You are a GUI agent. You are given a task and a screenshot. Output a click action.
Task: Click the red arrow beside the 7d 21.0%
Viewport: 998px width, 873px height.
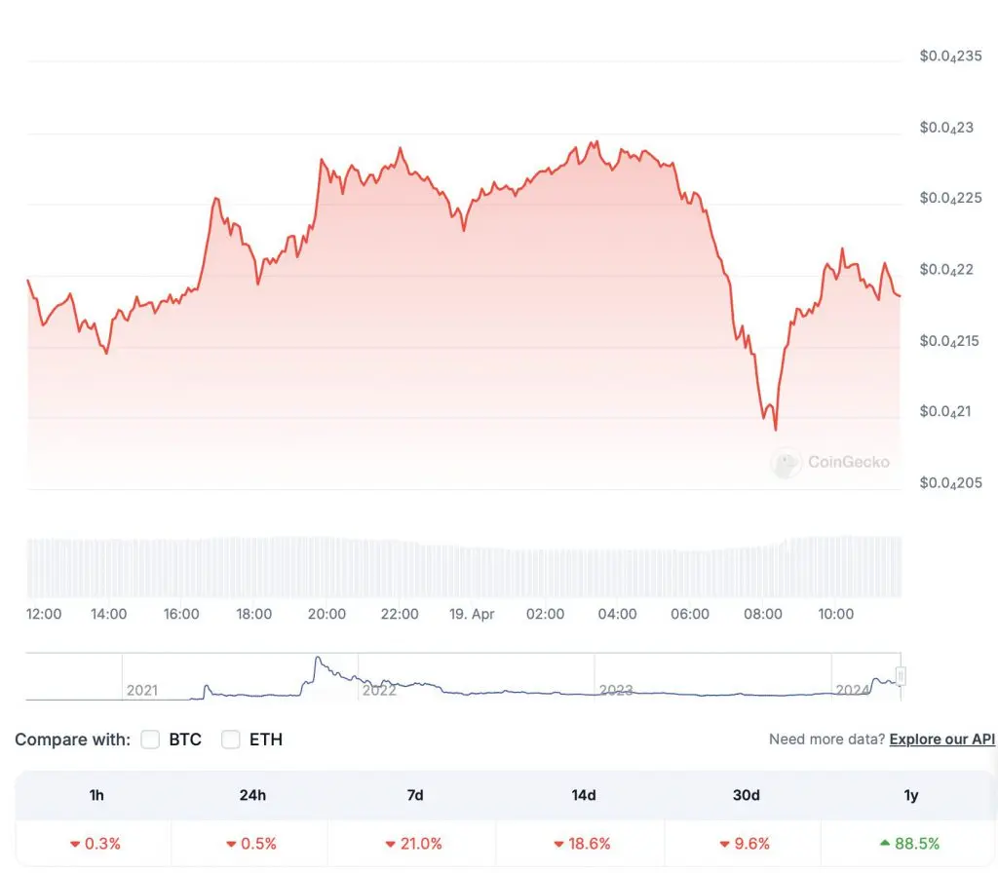393,844
